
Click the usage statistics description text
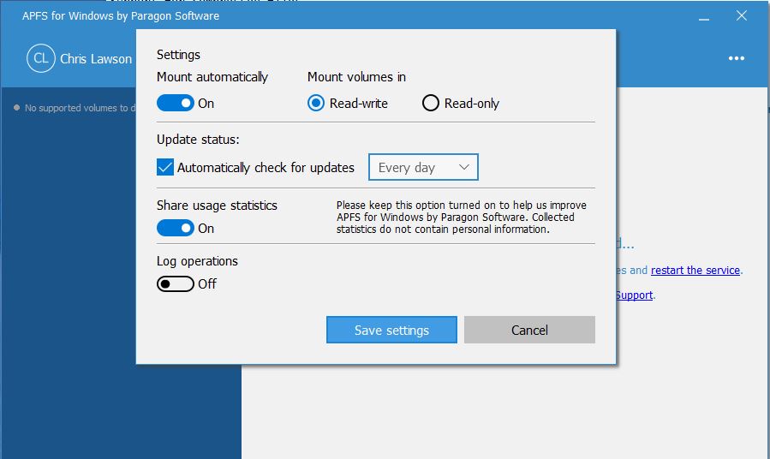click(x=461, y=217)
